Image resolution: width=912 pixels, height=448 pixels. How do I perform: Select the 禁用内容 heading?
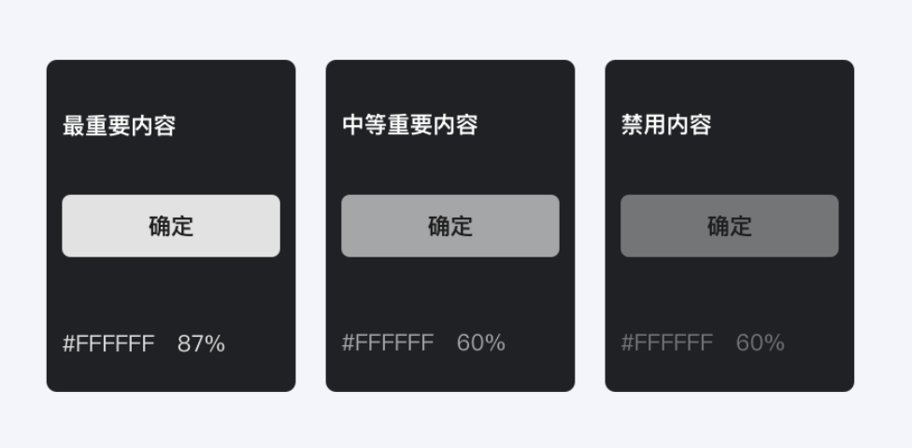point(666,126)
